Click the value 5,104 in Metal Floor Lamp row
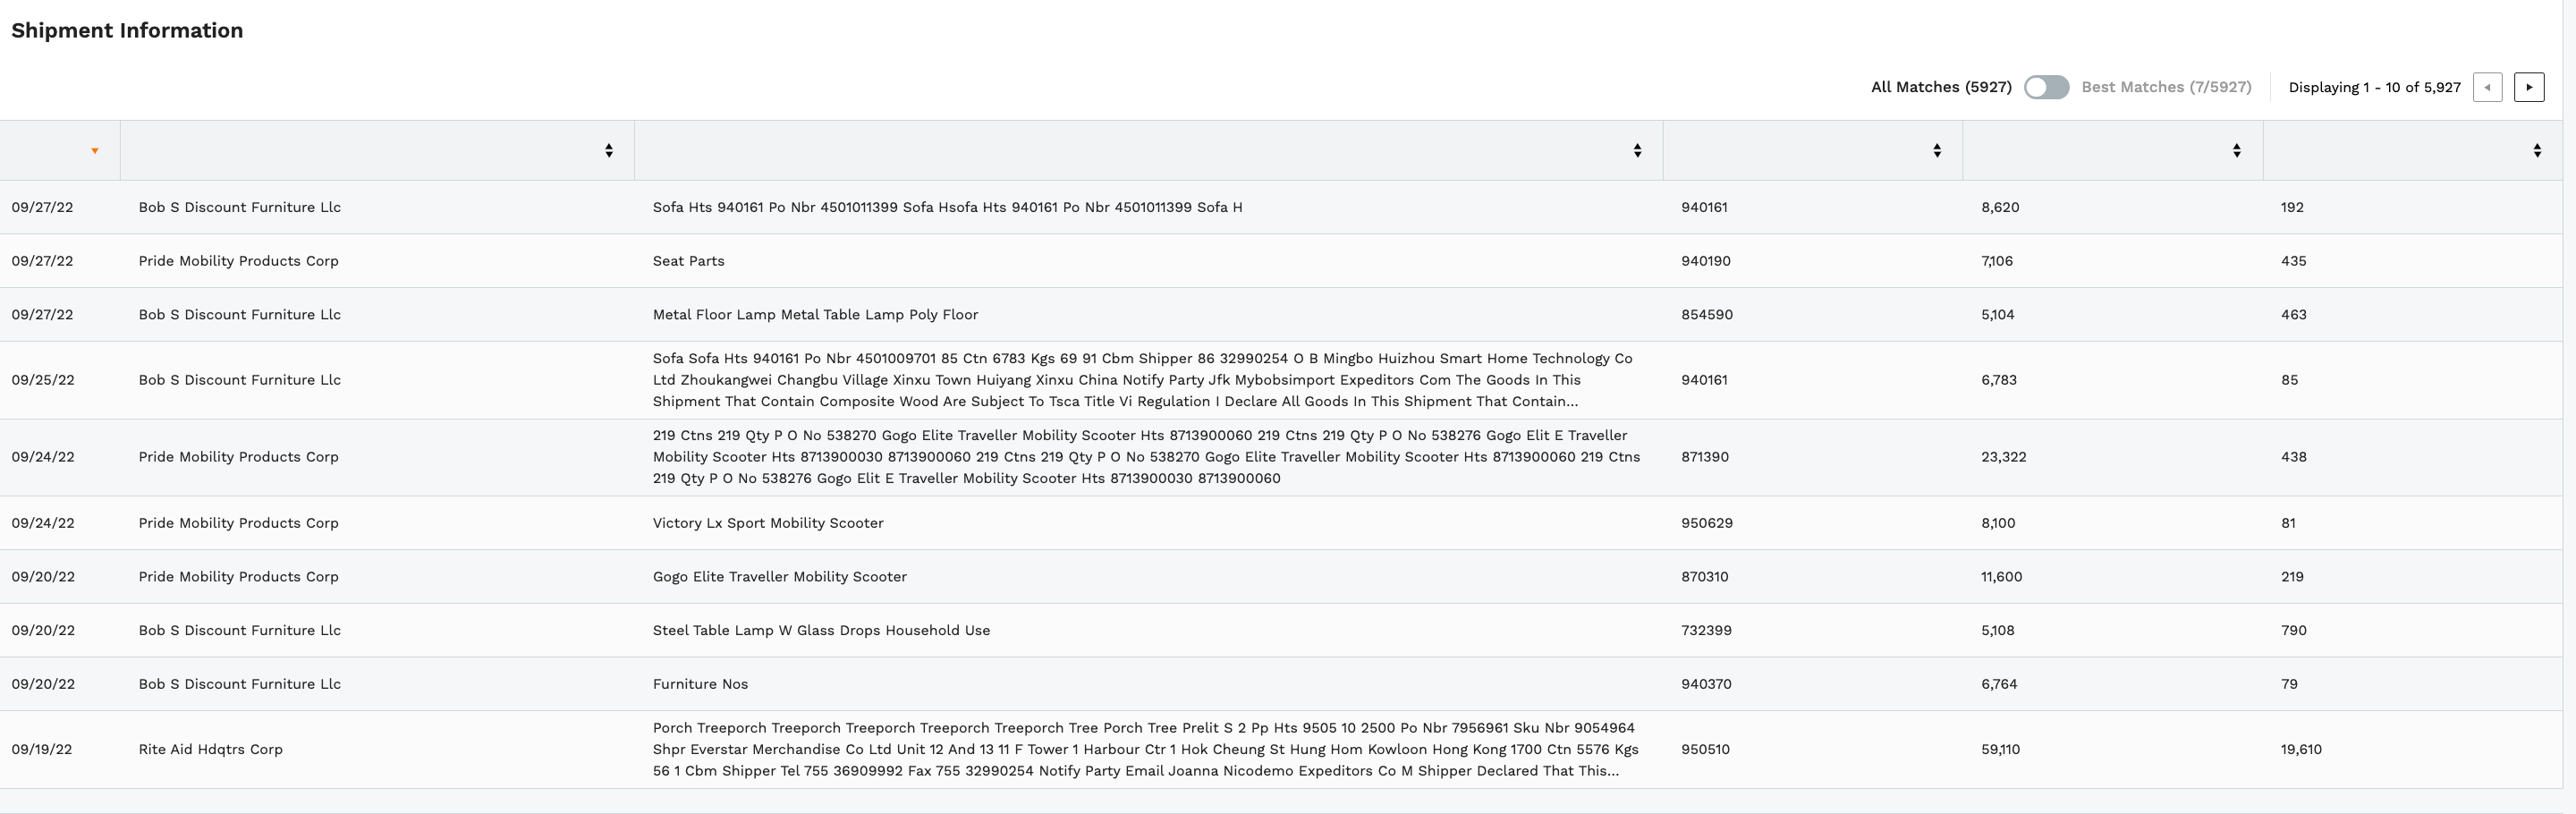2576x814 pixels. coord(1998,315)
